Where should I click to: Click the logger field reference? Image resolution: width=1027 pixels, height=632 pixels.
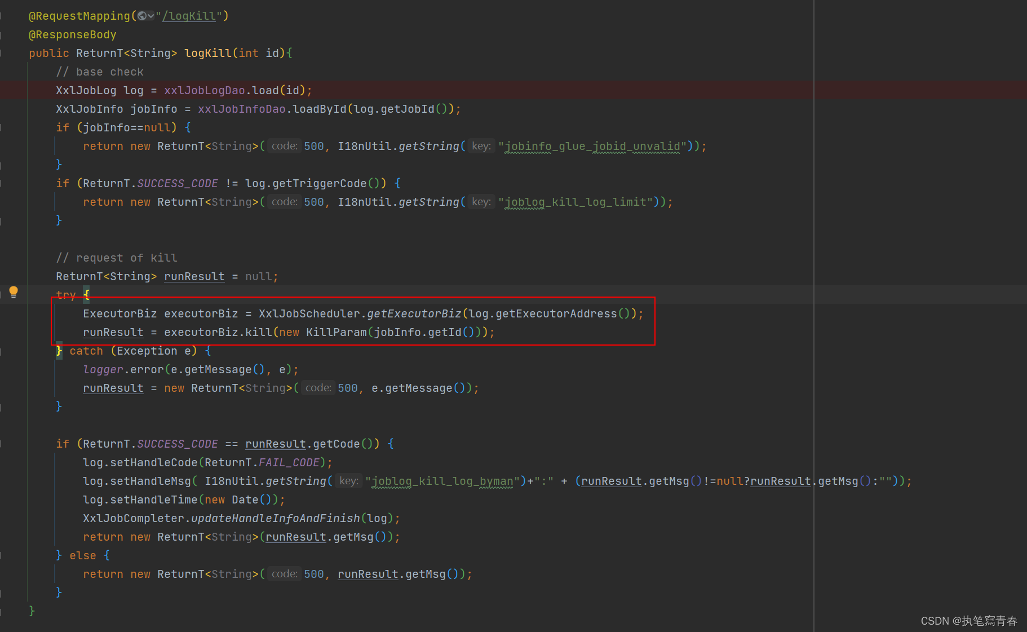tap(103, 369)
